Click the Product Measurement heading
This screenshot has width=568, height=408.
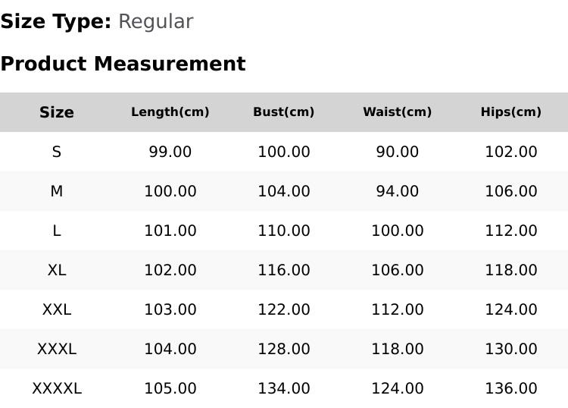pos(123,64)
